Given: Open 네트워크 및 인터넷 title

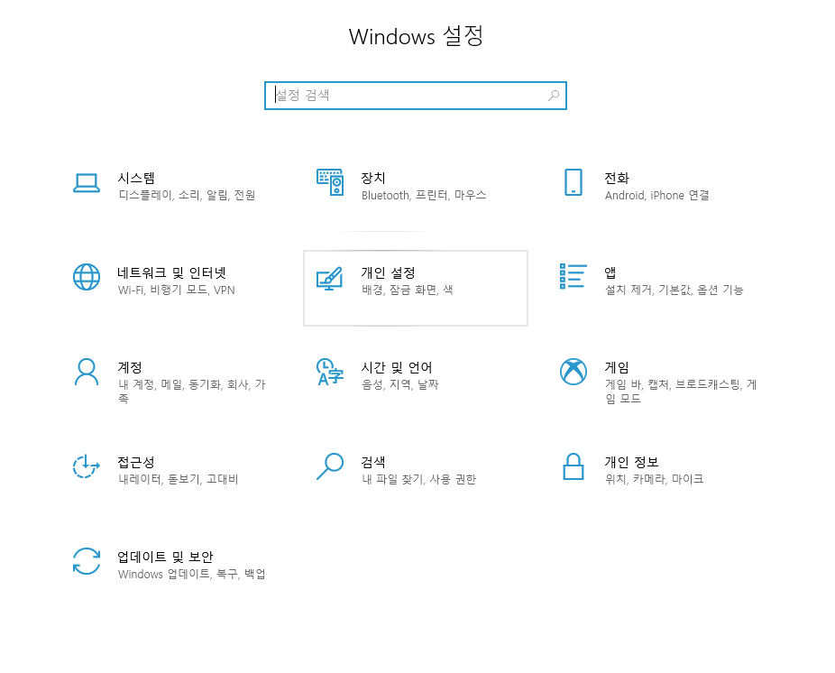Looking at the screenshot, I should (172, 272).
